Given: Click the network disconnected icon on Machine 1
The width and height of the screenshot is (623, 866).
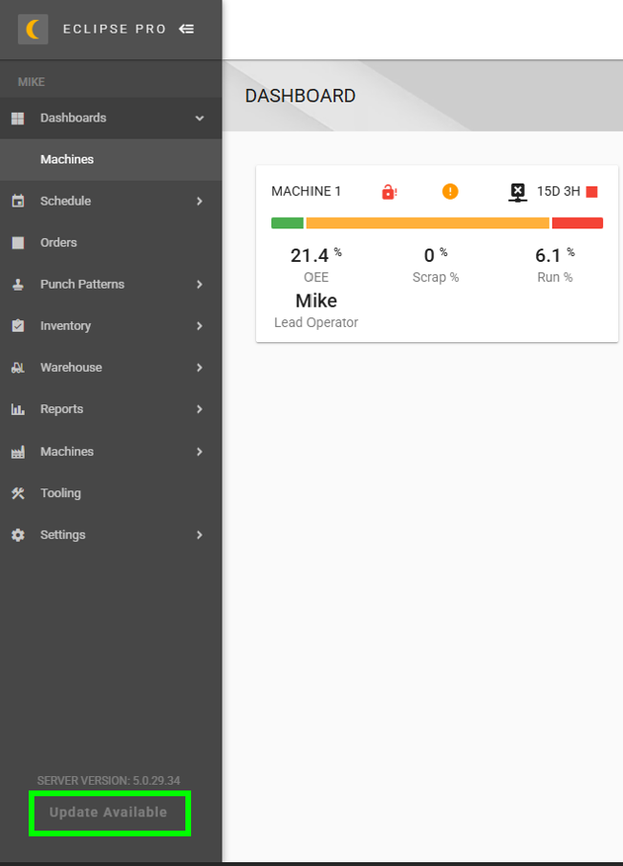Looking at the screenshot, I should tap(518, 192).
